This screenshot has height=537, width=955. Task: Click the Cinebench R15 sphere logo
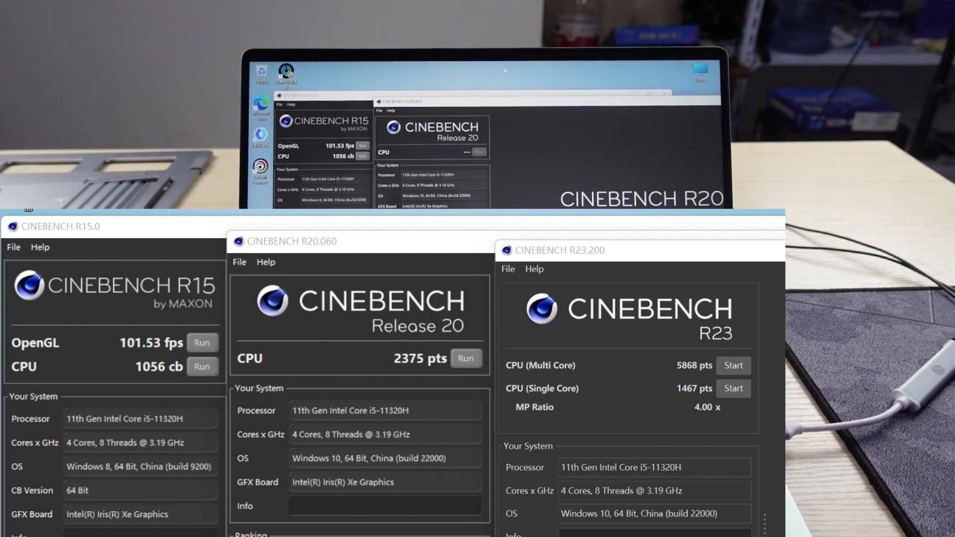[30, 285]
